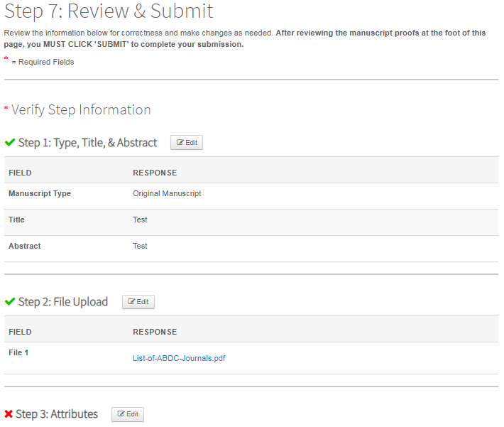
Task: Click the Manuscript Type field label
Action: pyautogui.click(x=40, y=193)
